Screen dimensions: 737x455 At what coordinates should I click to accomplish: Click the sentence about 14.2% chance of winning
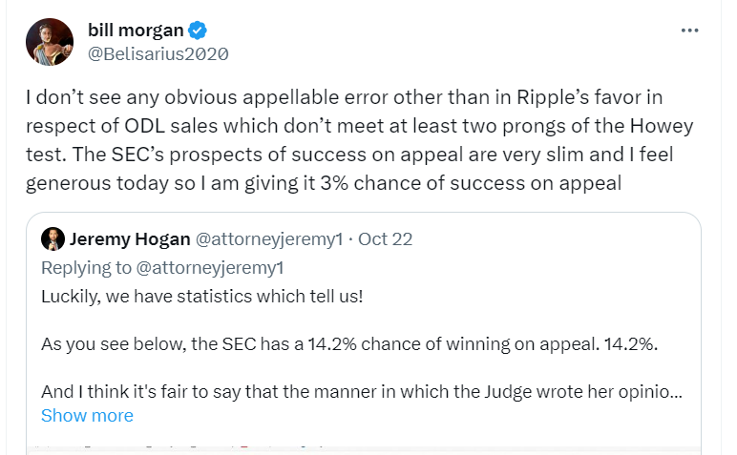[x=349, y=344]
